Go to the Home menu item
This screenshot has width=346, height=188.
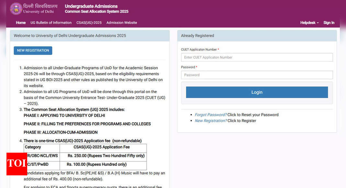pos(21,23)
